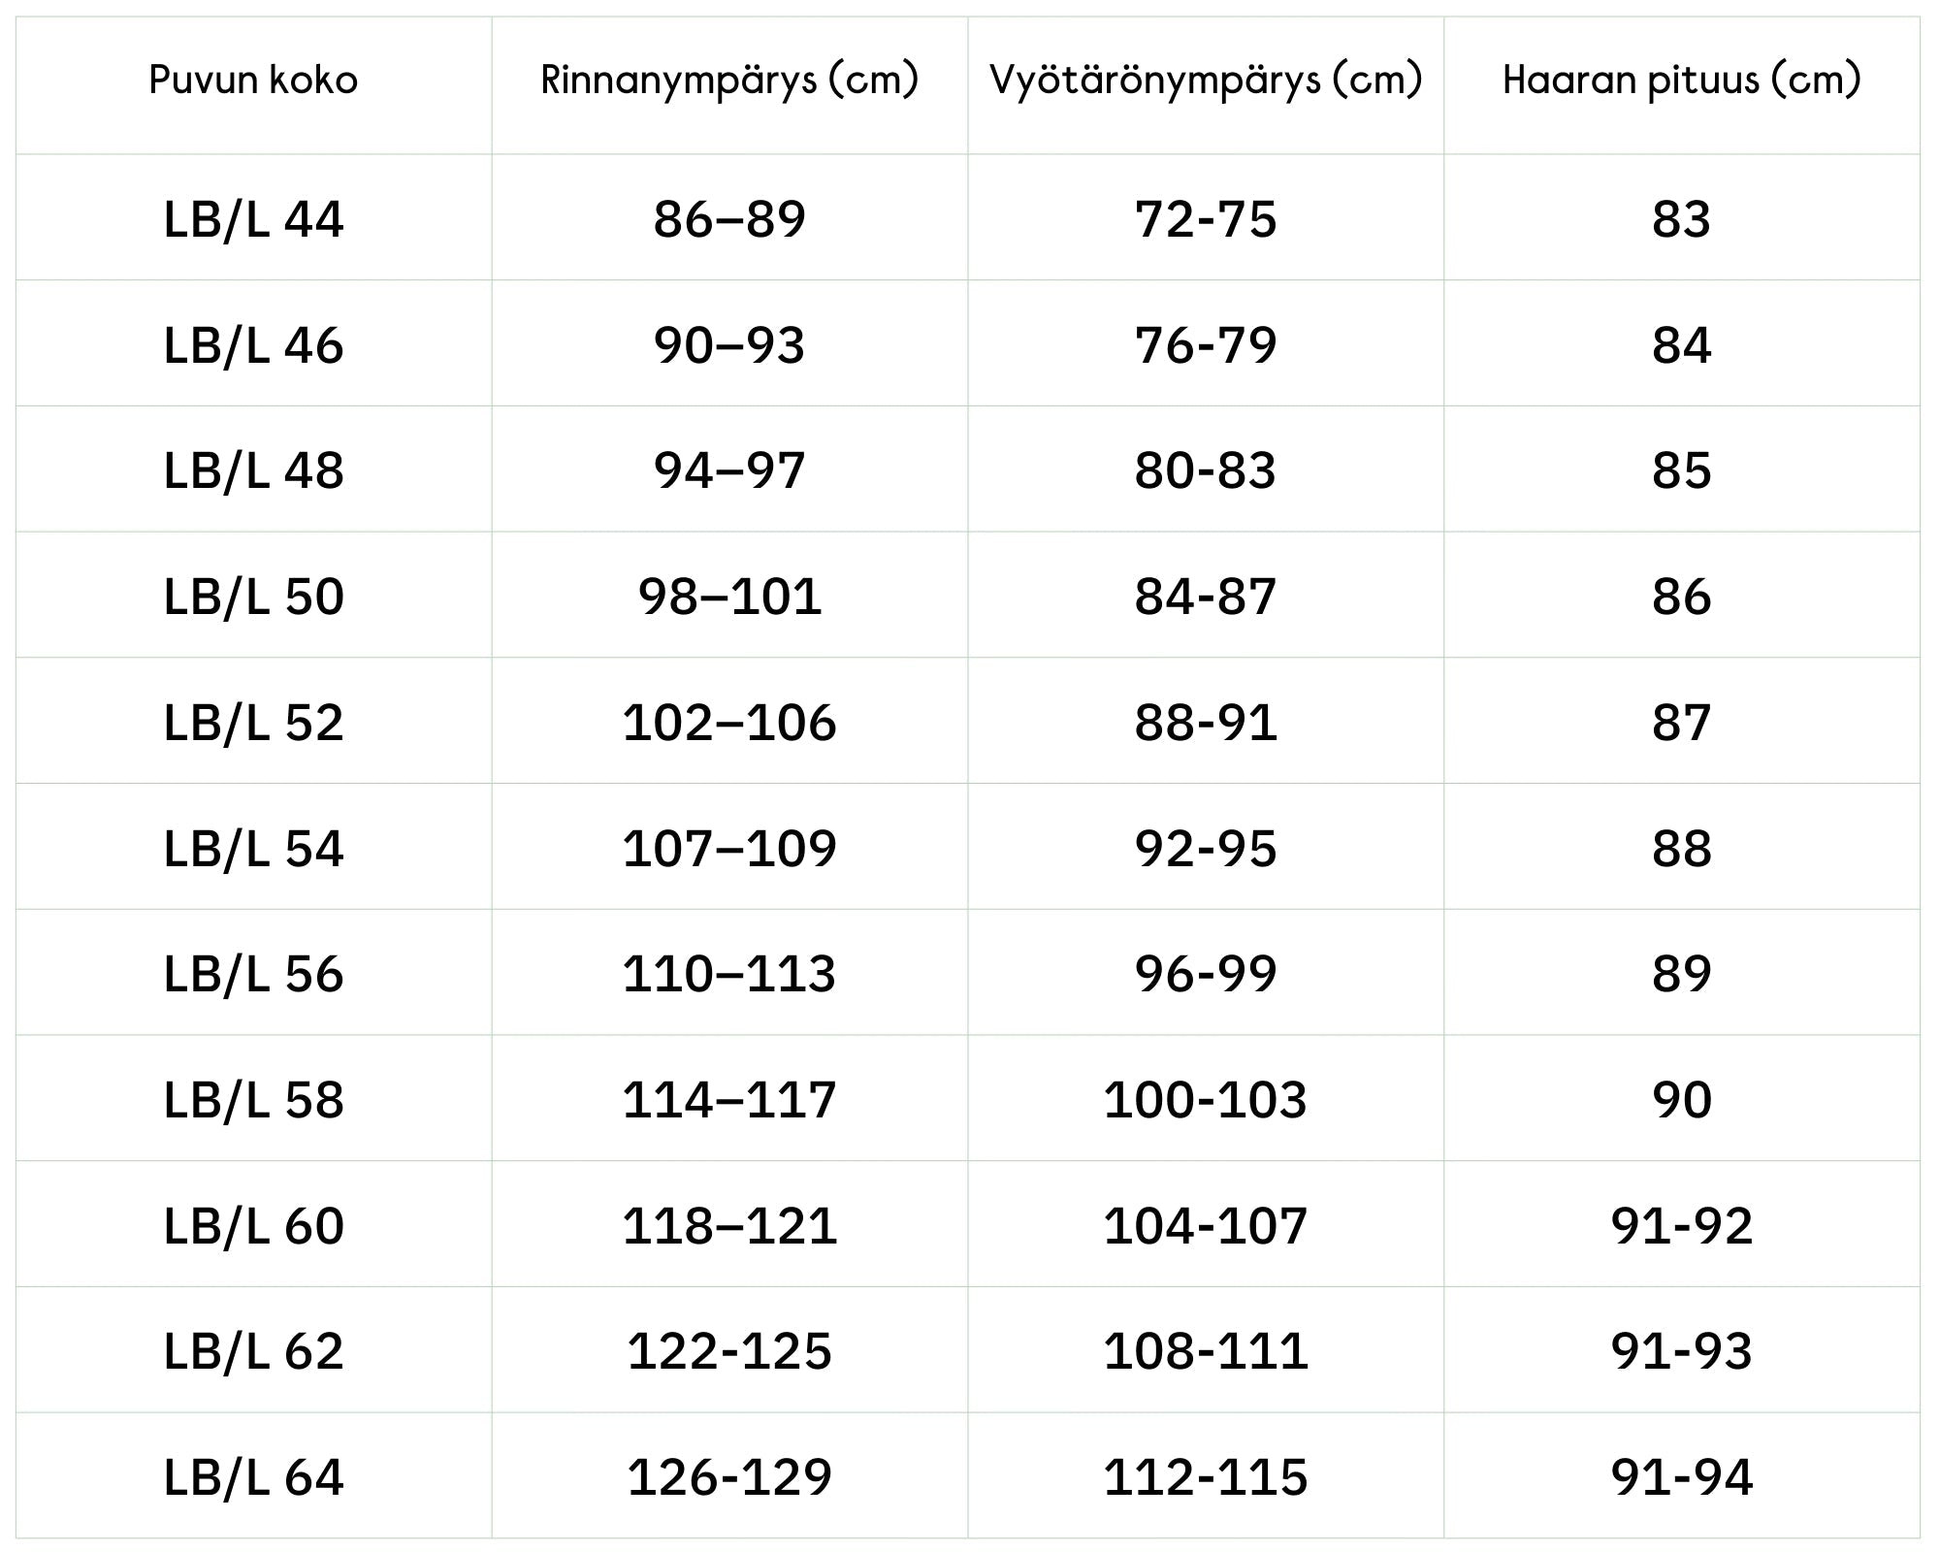The height and width of the screenshot is (1552, 1940).
Task: Click the 'Puvun koko' column header
Action: (x=253, y=80)
